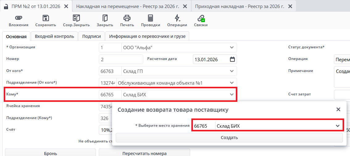Click the Бронь button
This screenshot has width=350, height=156.
[x=50, y=153]
